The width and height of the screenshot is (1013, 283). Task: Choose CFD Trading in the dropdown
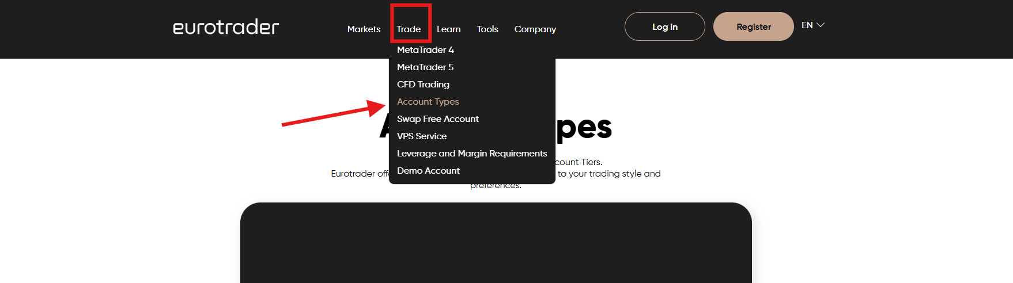click(x=423, y=85)
